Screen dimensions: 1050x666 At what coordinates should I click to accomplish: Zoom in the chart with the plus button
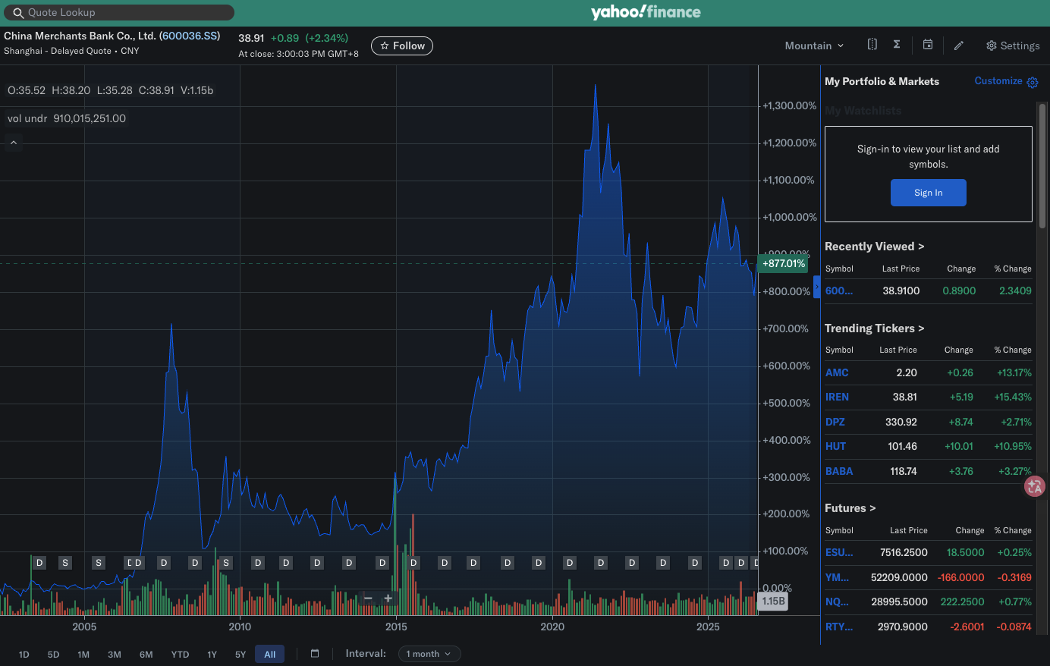tap(388, 598)
